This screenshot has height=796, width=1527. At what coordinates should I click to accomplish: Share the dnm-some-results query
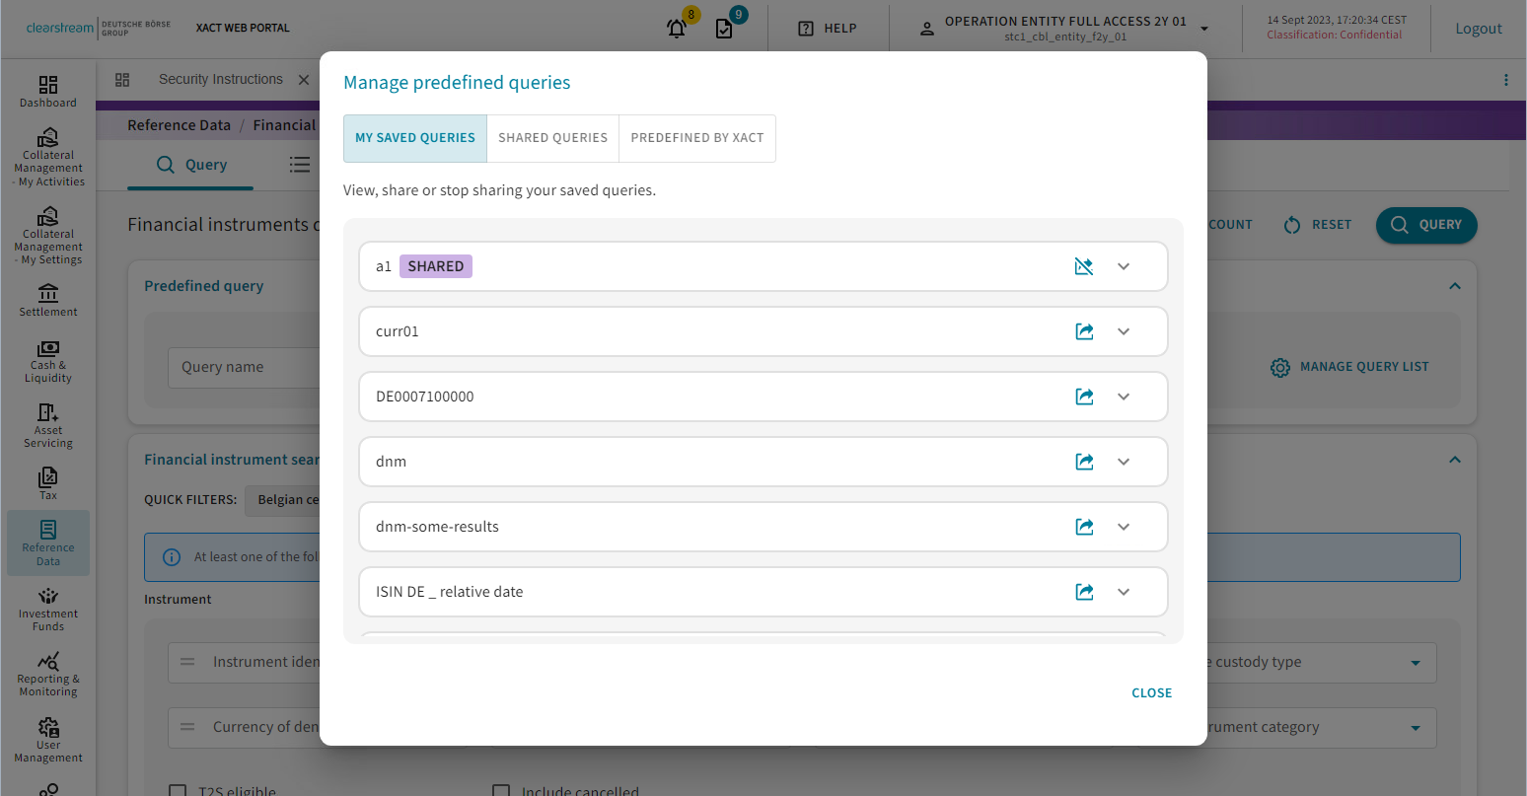(x=1084, y=527)
